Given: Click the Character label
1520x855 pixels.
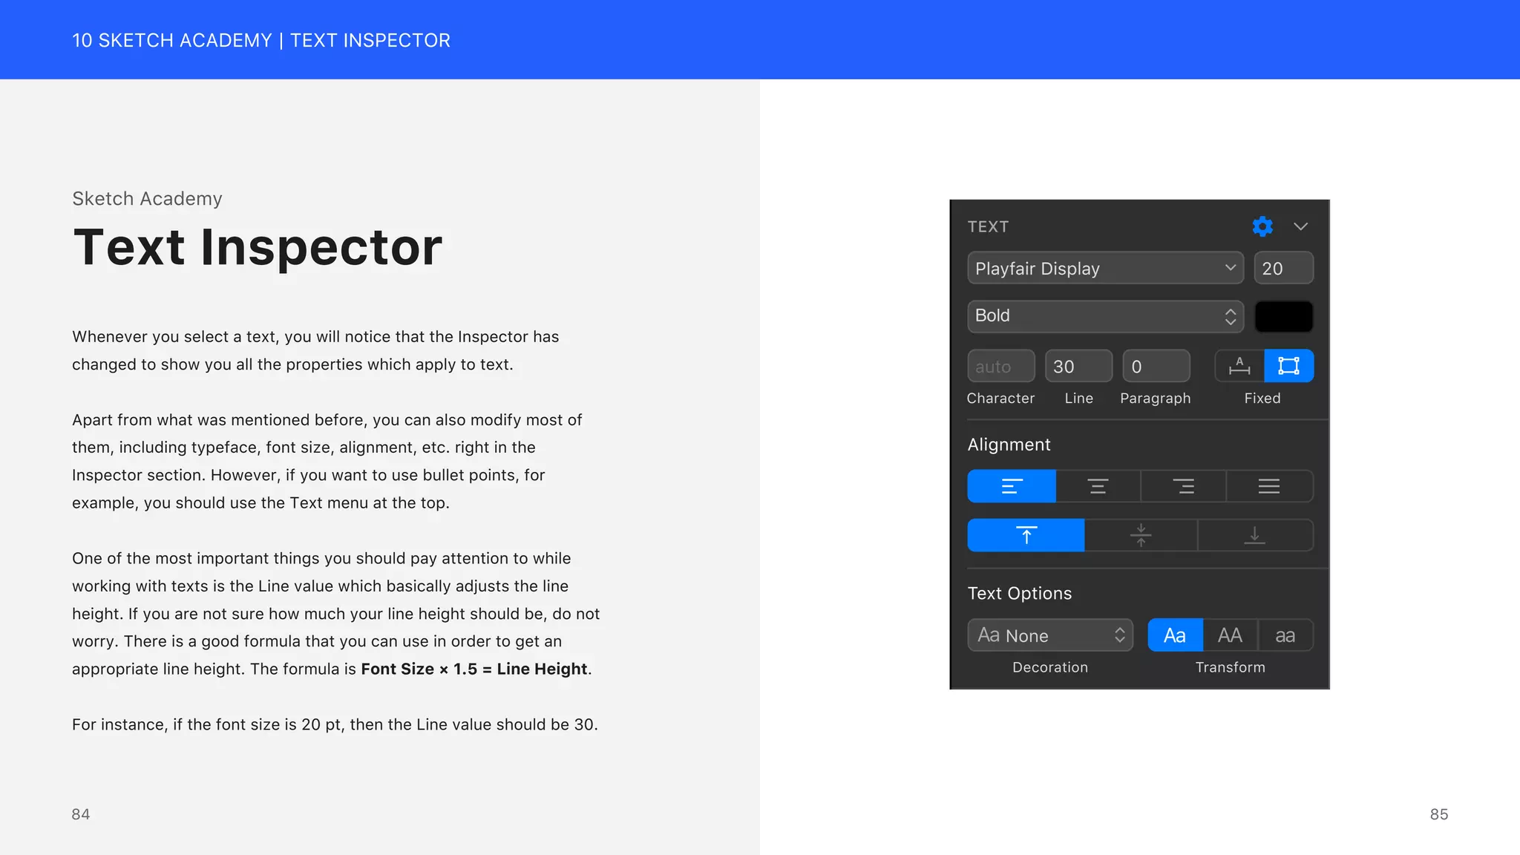Looking at the screenshot, I should pos(1000,399).
